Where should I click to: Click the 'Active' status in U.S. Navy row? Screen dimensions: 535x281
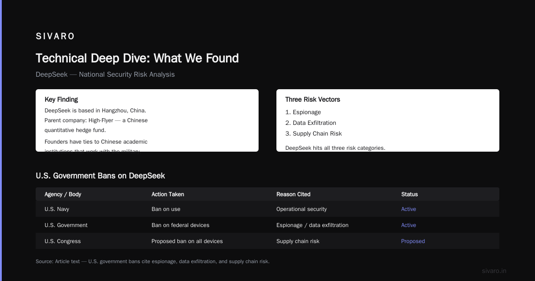click(408, 209)
